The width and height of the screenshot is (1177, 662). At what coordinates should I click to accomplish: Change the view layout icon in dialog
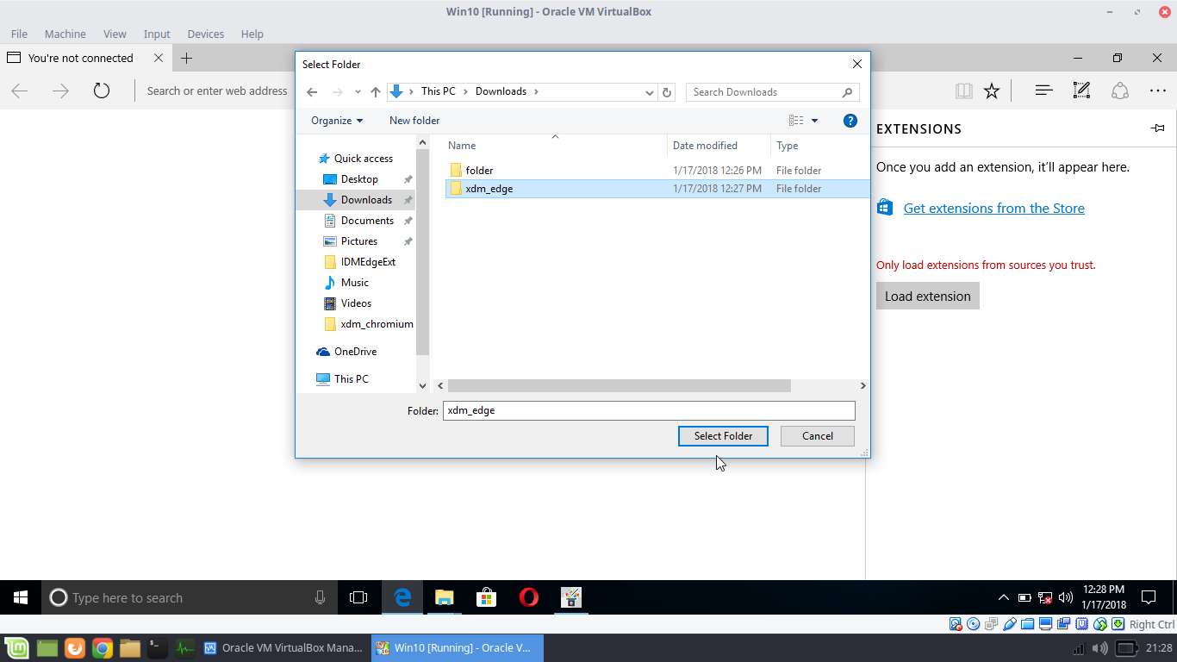click(x=796, y=121)
